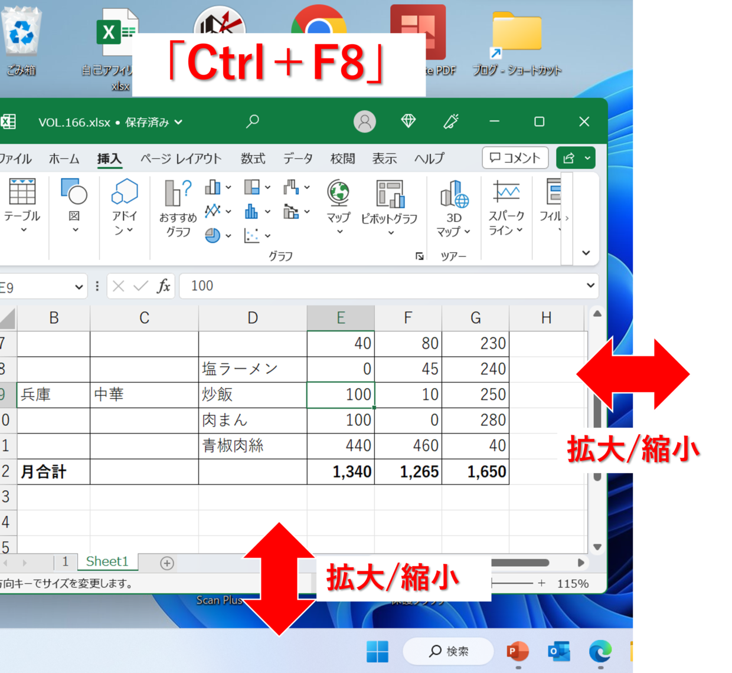The image size is (732, 673).
Task: Switch to the 表示 tab
Action: pos(384,159)
